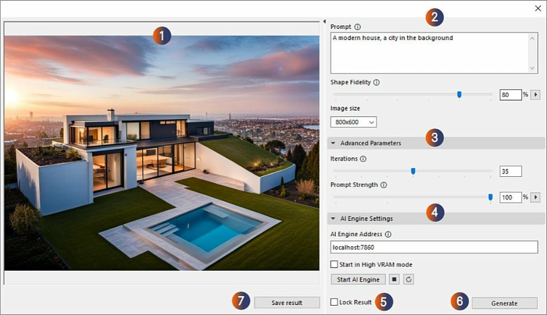Click the arrow beside Prompt Strength percentage

[x=535, y=197]
